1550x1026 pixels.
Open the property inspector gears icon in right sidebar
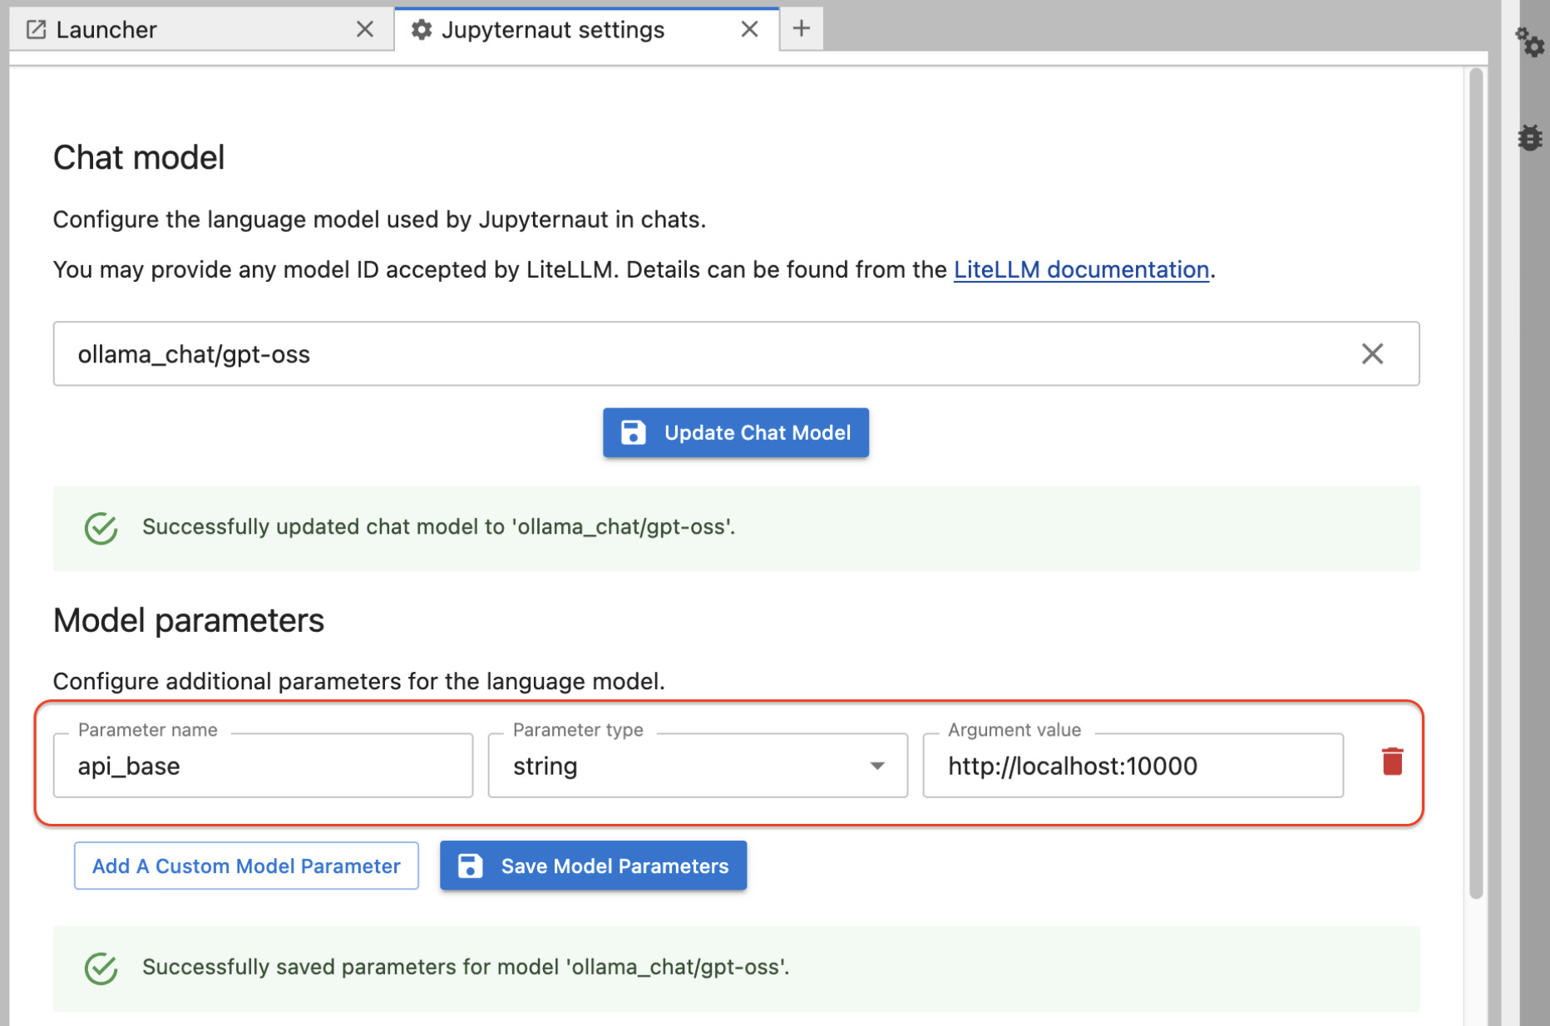pos(1529,42)
